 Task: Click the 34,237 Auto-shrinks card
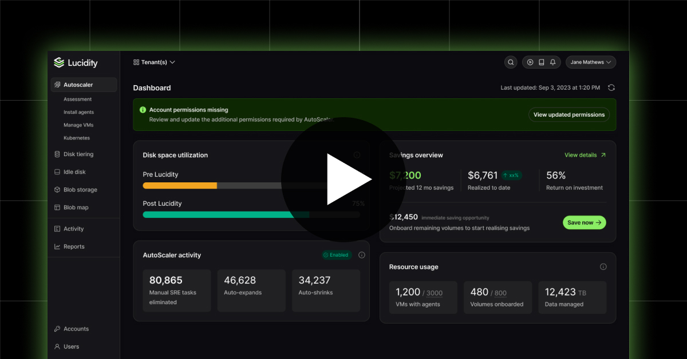coord(326,291)
